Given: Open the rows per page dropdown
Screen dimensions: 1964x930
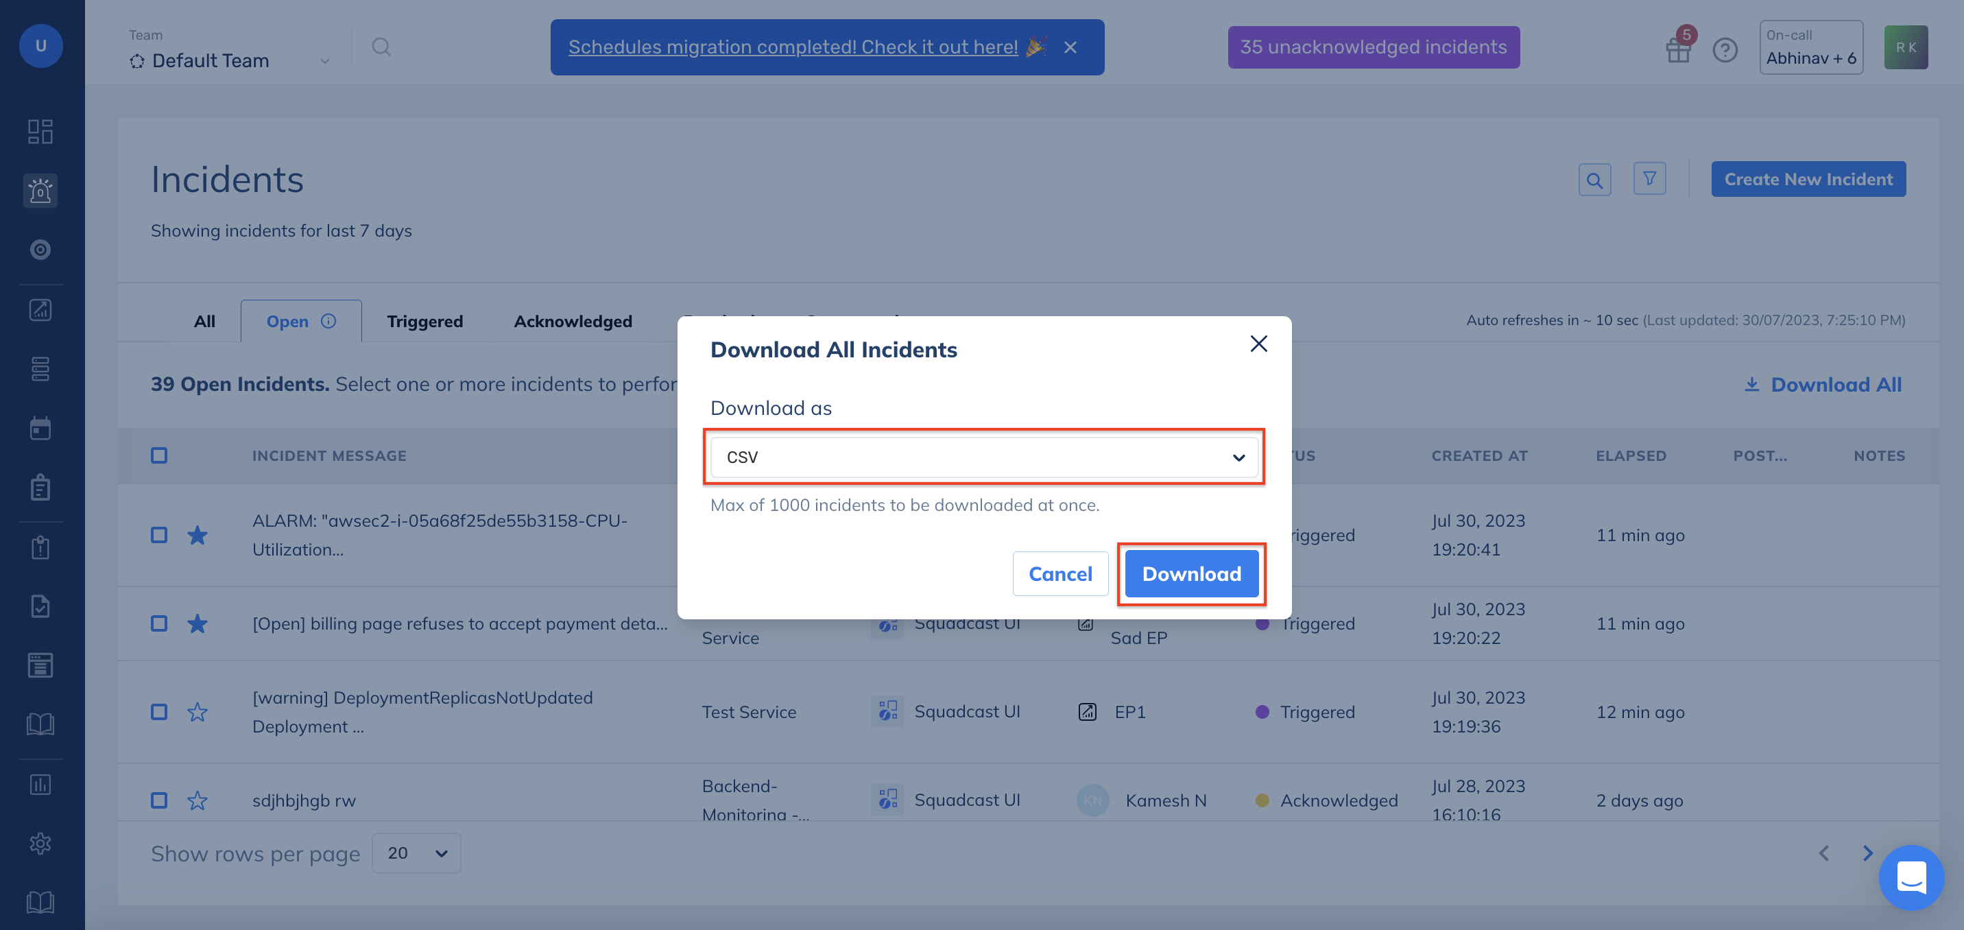Looking at the screenshot, I should coord(416,853).
